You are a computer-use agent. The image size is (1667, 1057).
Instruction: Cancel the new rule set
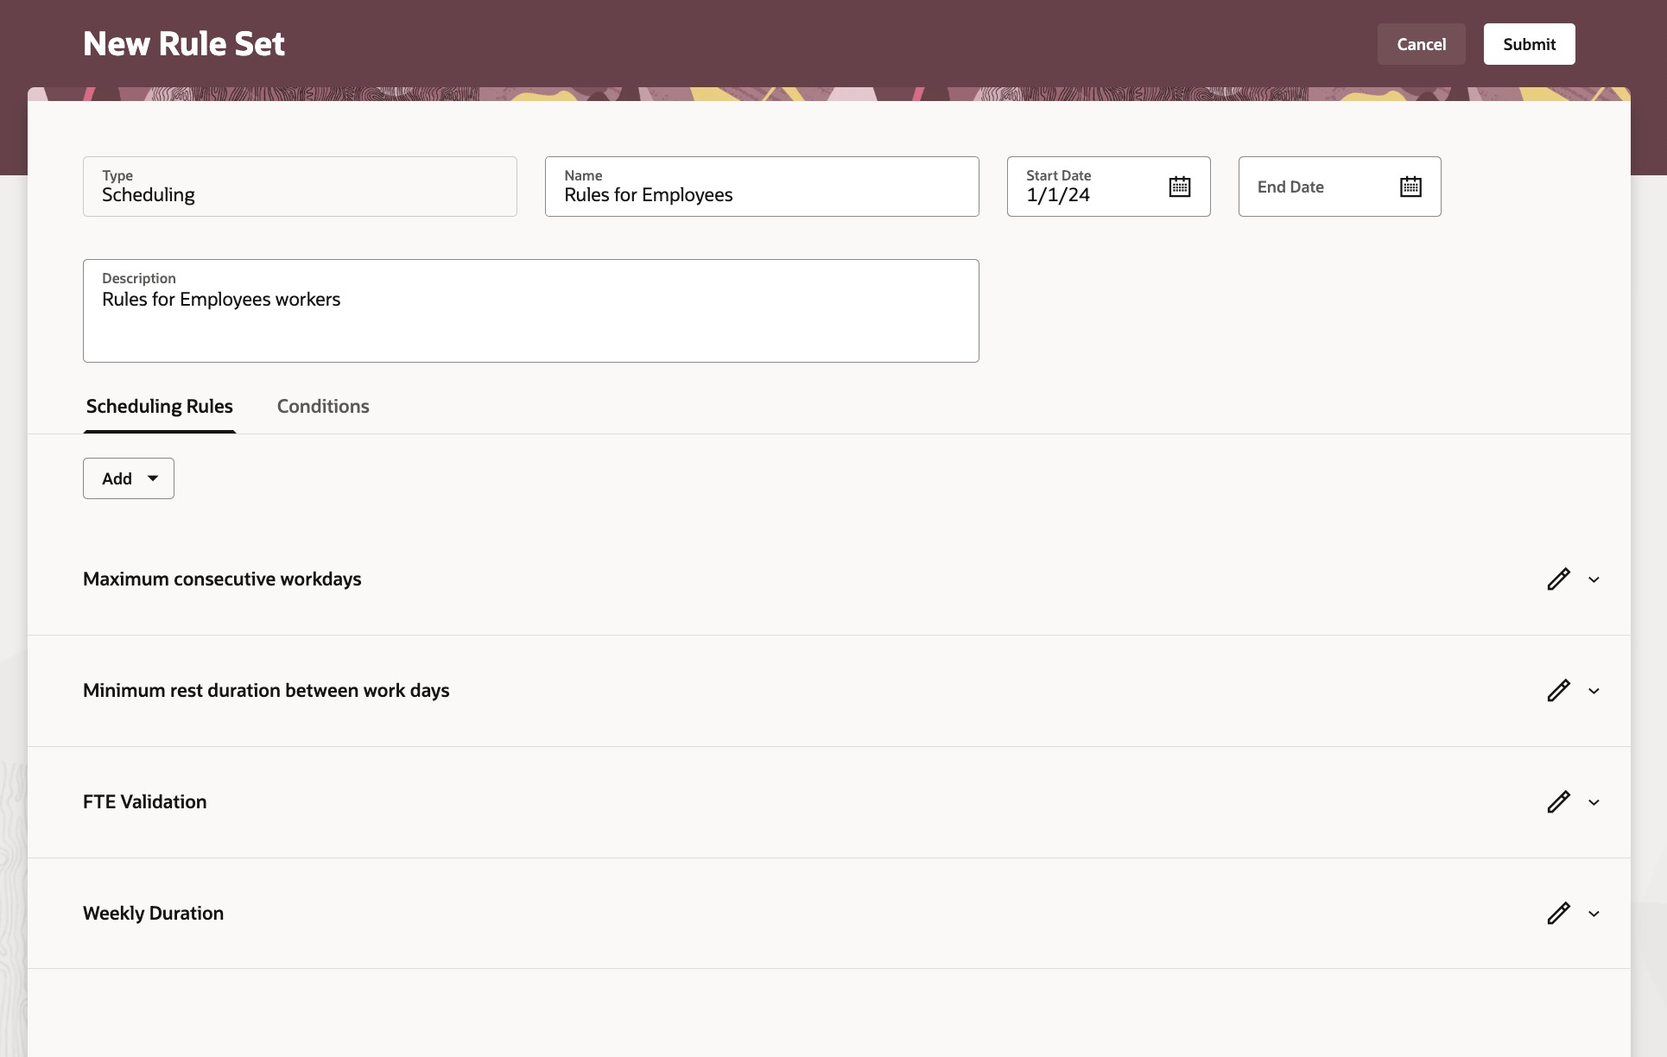point(1421,44)
